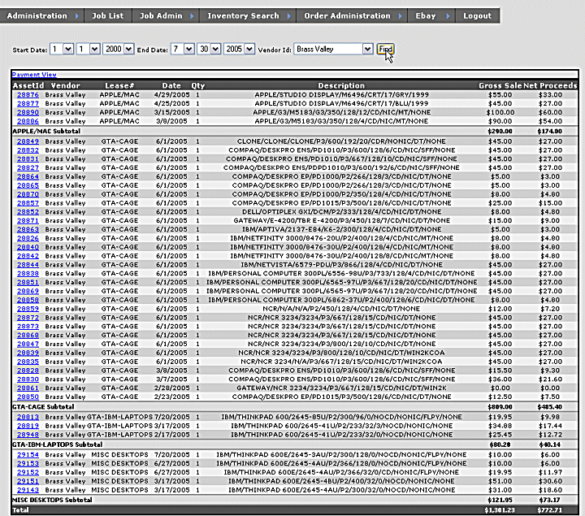Click the Find button

(x=385, y=50)
